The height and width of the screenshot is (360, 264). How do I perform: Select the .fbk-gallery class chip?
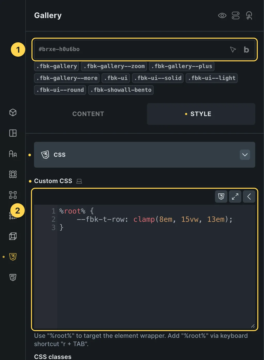[x=57, y=66]
